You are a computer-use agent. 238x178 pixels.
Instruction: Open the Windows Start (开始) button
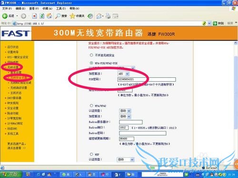[x=11, y=174]
